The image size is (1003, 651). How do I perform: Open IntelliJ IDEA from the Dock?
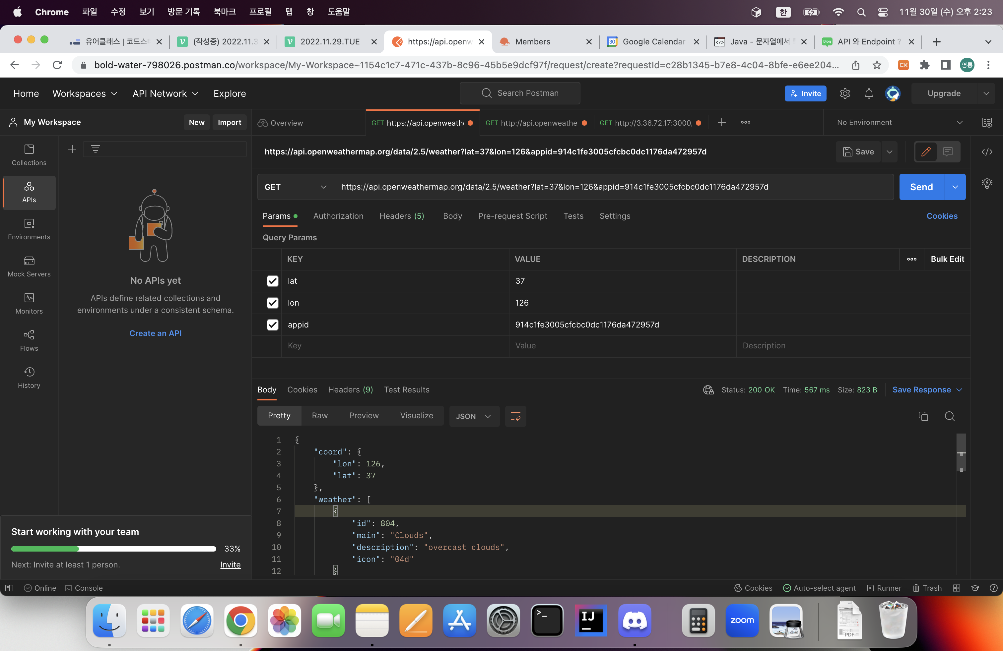[591, 621]
